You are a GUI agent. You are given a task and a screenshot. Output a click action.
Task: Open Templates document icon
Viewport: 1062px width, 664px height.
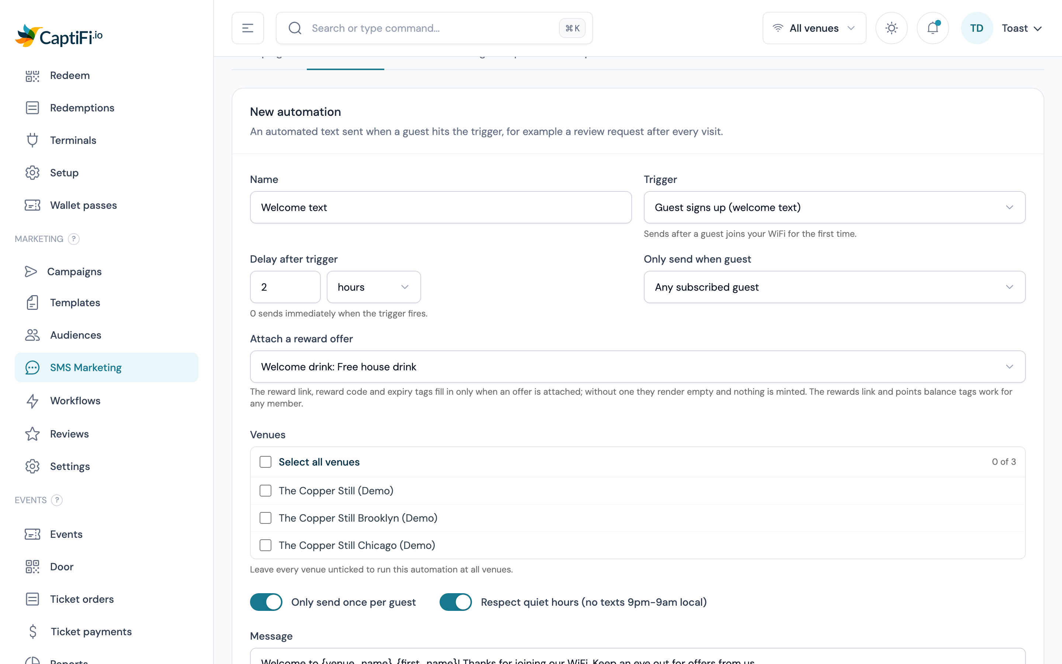point(32,302)
